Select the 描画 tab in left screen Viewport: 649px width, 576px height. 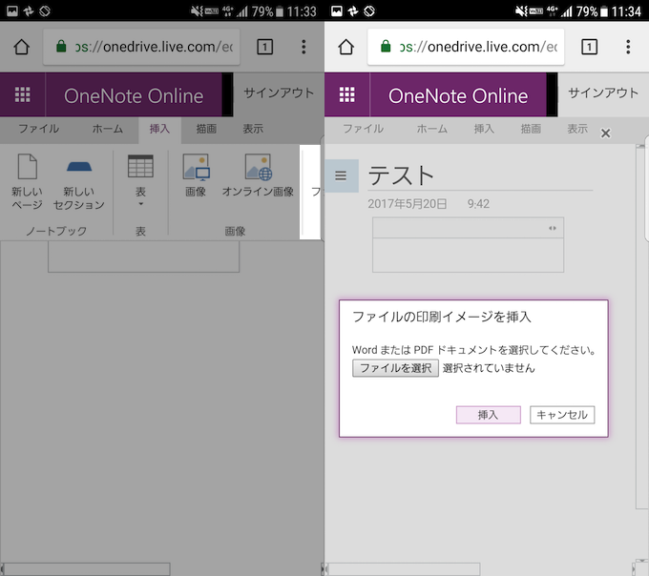pos(206,129)
